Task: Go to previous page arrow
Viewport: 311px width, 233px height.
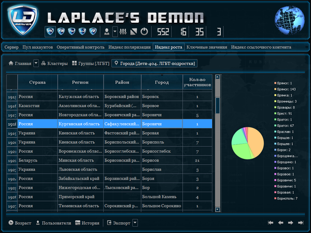Action: point(280,223)
